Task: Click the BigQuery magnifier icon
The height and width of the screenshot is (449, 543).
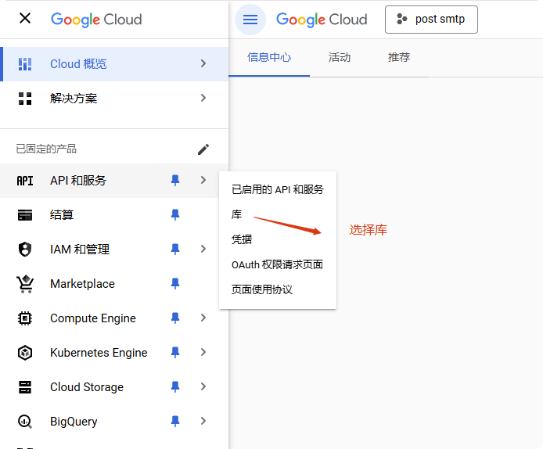Action: (25, 422)
